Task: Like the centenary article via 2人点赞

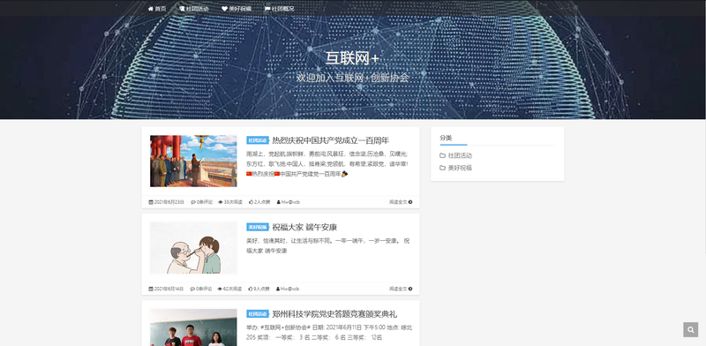Action: [x=259, y=202]
